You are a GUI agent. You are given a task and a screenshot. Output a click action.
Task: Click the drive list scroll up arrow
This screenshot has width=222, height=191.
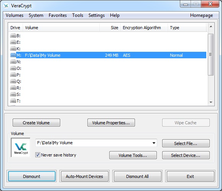point(211,26)
